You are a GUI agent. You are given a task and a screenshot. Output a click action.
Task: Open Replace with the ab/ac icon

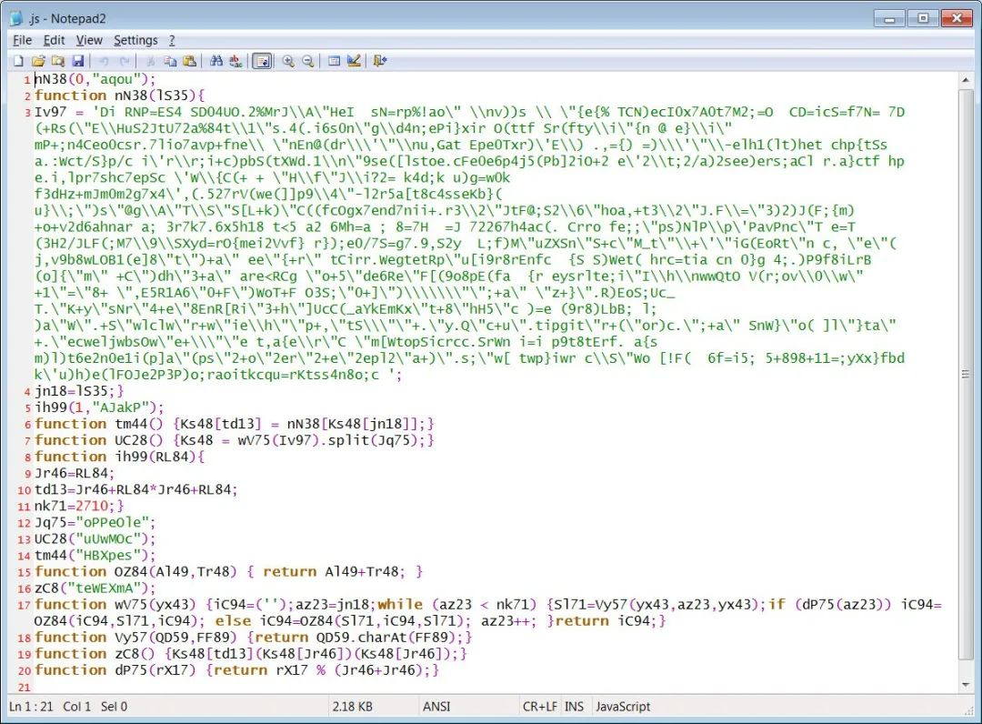(235, 61)
